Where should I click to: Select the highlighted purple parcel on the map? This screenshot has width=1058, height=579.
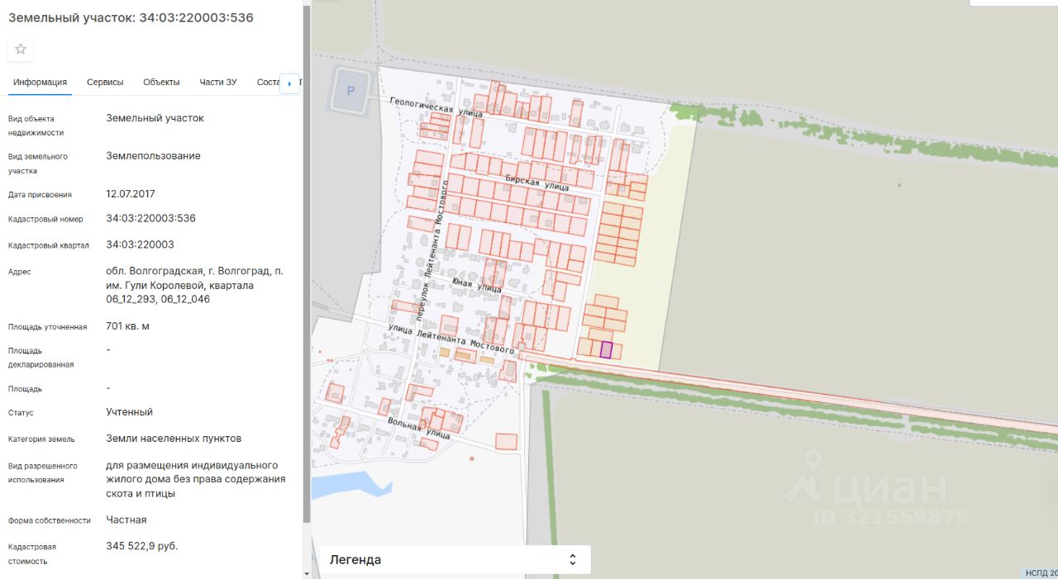(606, 349)
